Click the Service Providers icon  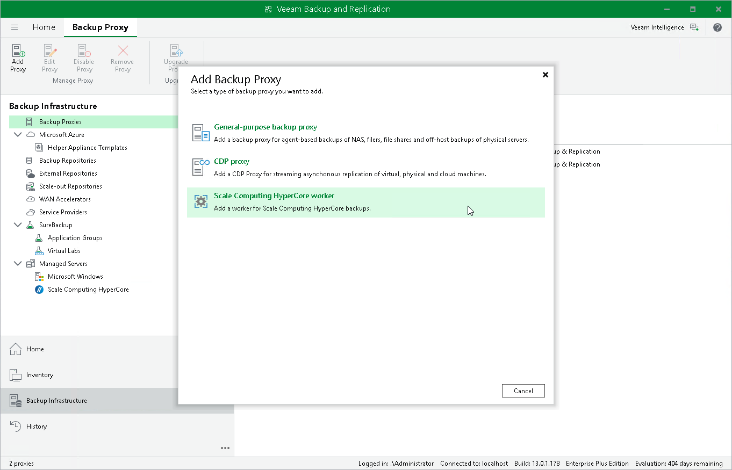[30, 212]
